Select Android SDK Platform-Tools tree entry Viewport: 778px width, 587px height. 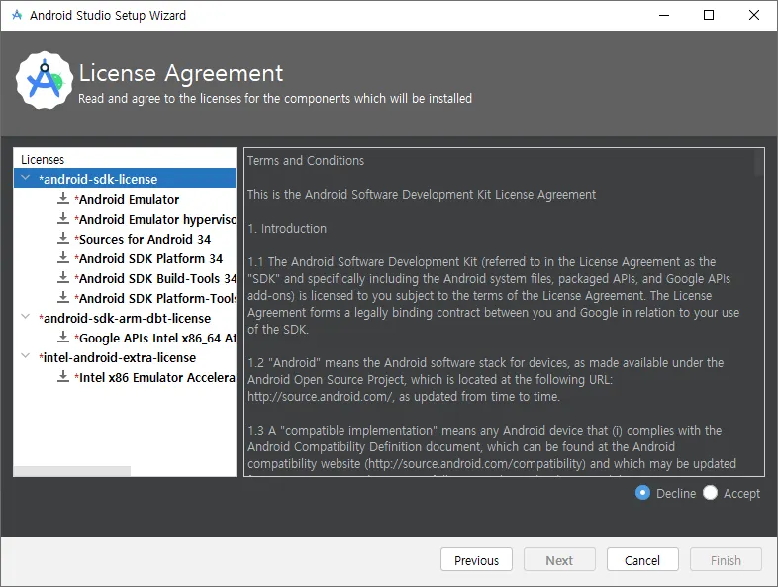coord(156,298)
